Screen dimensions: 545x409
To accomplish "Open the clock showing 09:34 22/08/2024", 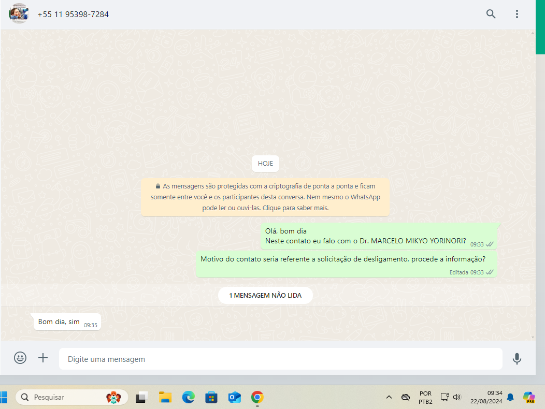I will [x=486, y=397].
